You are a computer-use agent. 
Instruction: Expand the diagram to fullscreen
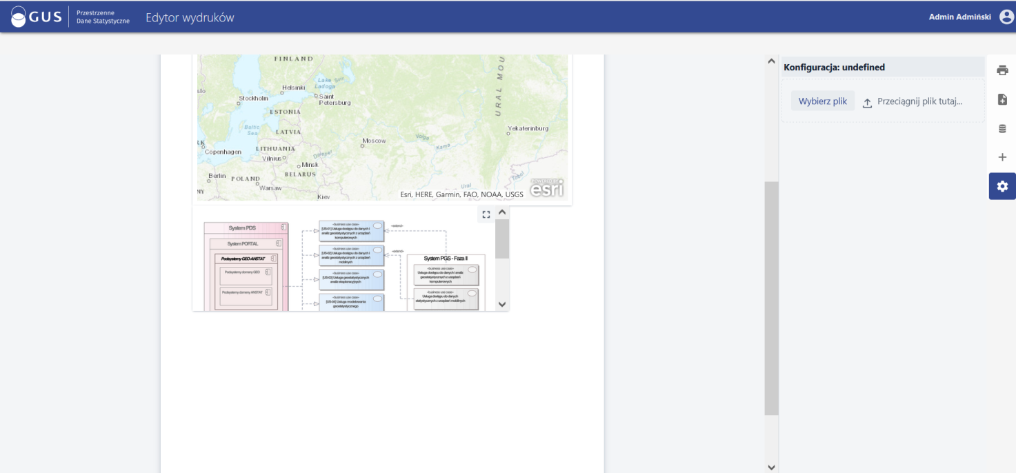click(486, 214)
